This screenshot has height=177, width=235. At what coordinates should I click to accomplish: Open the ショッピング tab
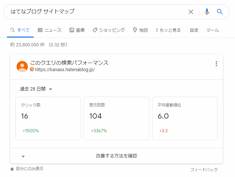point(109,30)
